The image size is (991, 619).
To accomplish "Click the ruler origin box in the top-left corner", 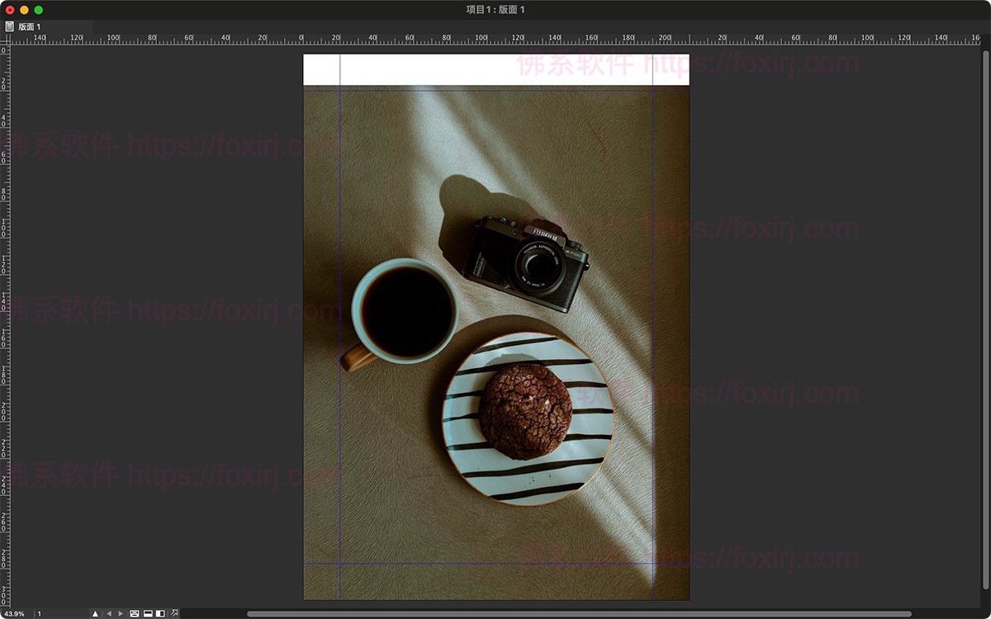I will click(x=6, y=37).
